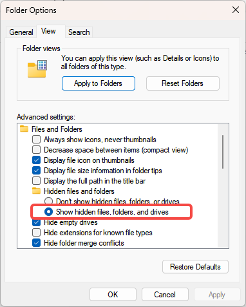246x307 pixels.
Task: Select Don't show hidden files radio button
Action: point(48,202)
